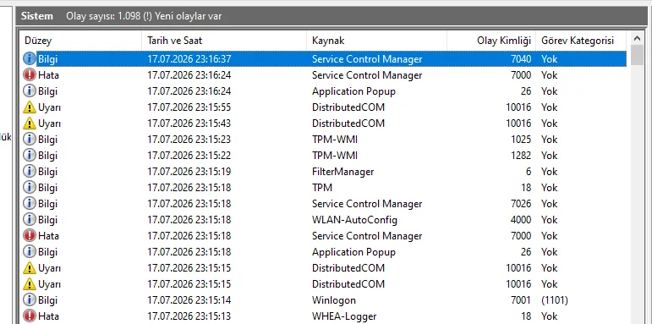Image resolution: width=652 pixels, height=324 pixels.
Task: Click event ID 4000
Action: click(521, 220)
